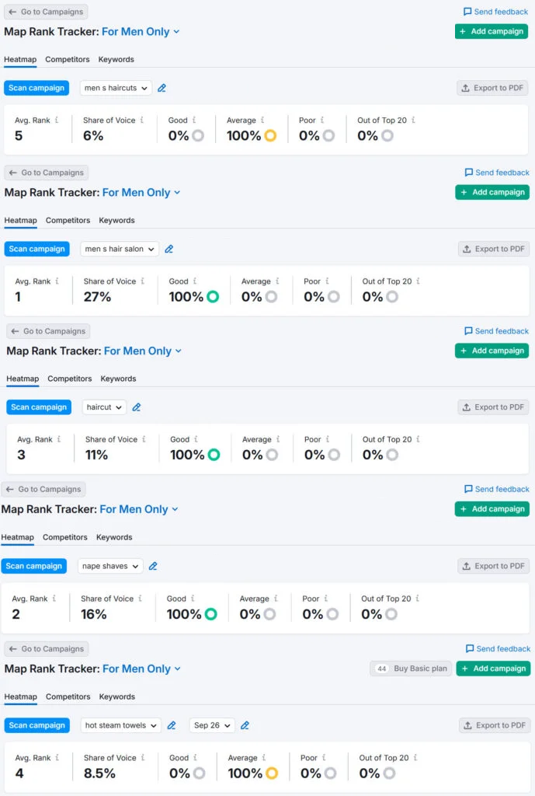Click "Export to PDF" in the "haircut" row

coord(493,407)
